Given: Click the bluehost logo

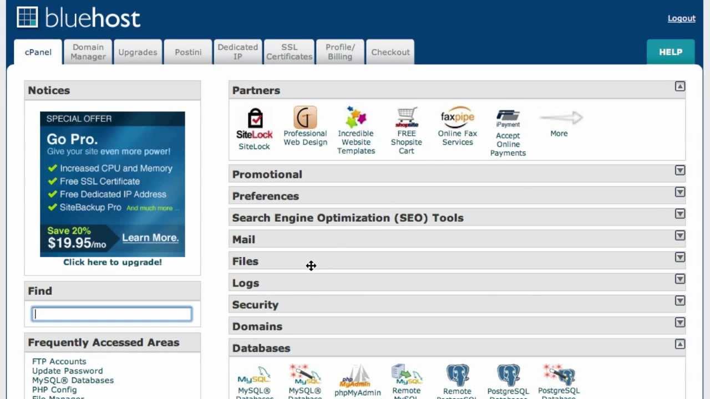Looking at the screenshot, I should 78,18.
